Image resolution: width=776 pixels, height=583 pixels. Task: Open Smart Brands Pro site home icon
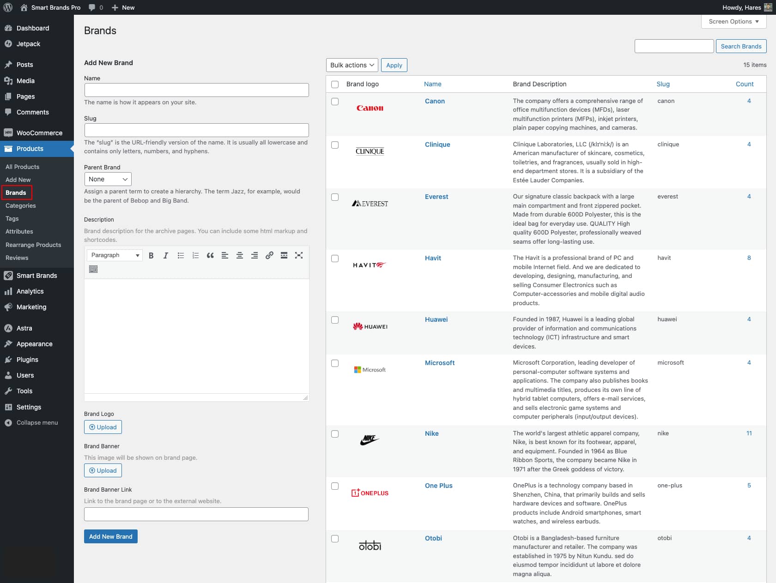pos(24,7)
